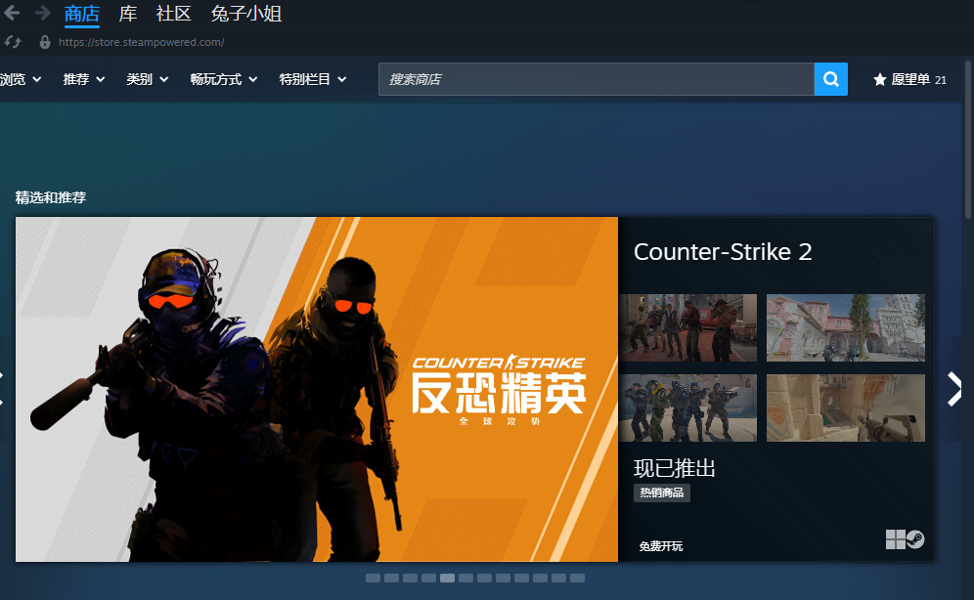Click the 热销商品 badge

tap(661, 493)
